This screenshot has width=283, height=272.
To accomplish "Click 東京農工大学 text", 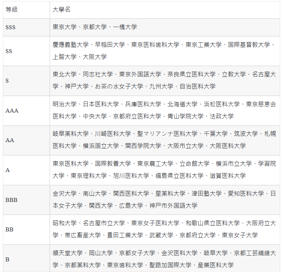I will [x=155, y=163].
